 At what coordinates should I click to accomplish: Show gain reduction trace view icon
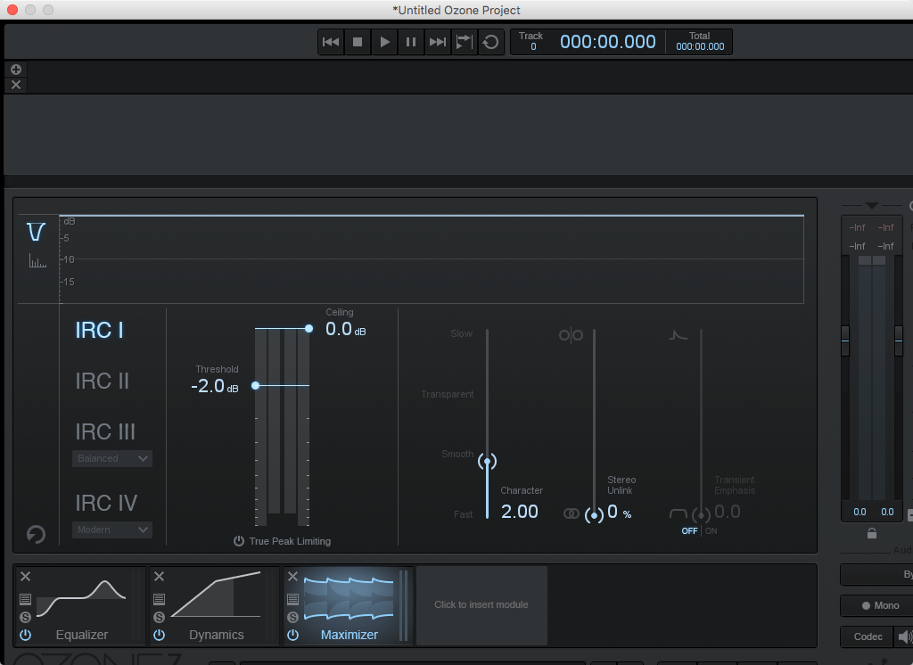(36, 232)
